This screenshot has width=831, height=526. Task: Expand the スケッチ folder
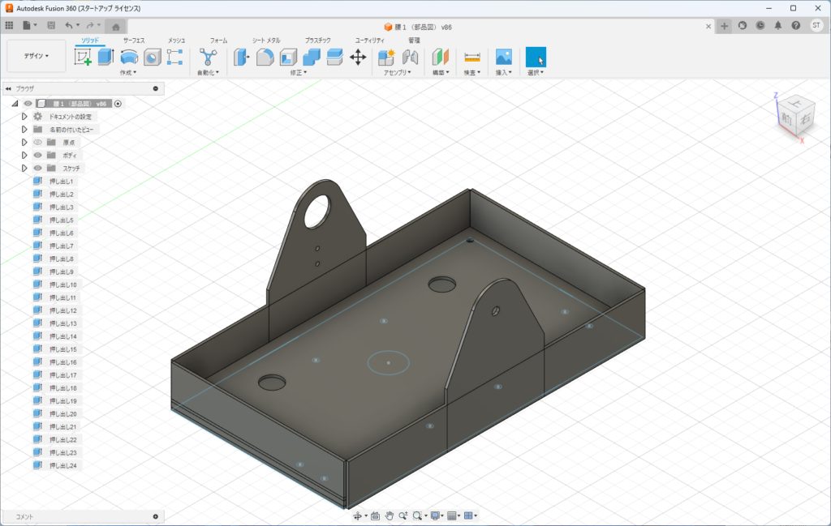click(24, 169)
